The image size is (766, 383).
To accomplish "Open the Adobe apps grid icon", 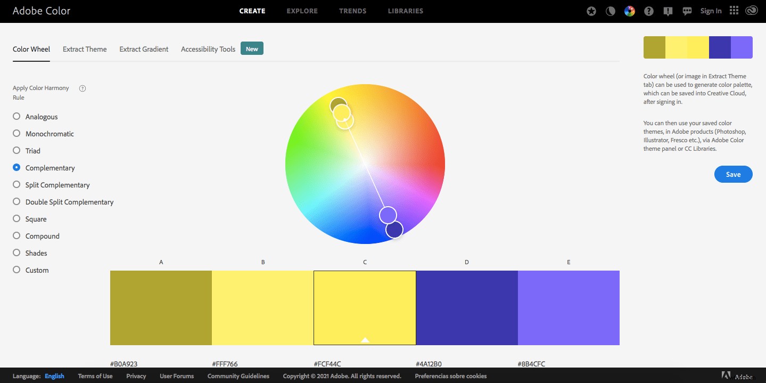I will [734, 11].
